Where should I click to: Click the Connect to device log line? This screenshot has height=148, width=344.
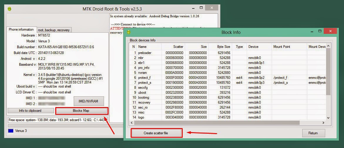133,24
